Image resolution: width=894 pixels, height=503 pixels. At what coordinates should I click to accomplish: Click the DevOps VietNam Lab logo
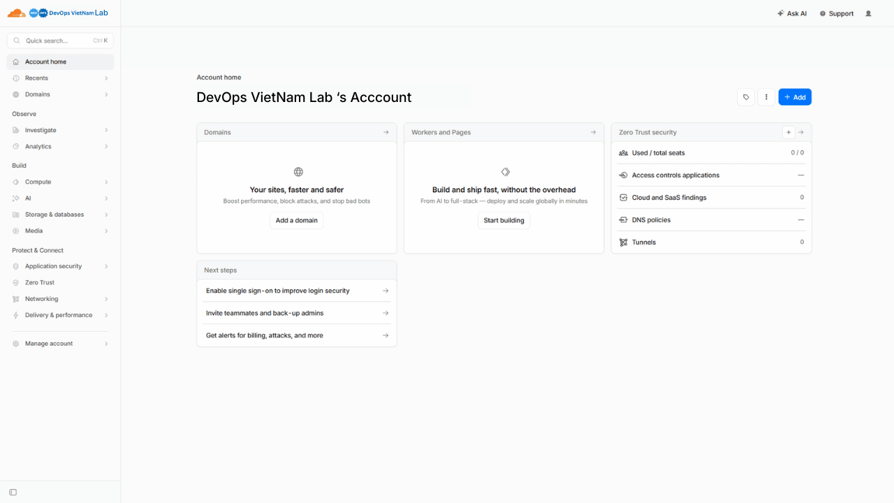[x=68, y=13]
